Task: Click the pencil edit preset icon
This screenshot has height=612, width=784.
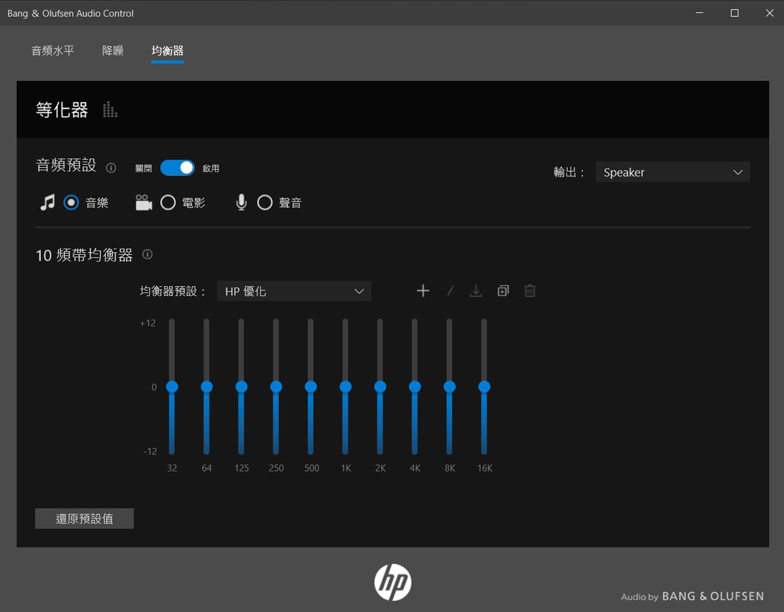Action: pyautogui.click(x=450, y=291)
